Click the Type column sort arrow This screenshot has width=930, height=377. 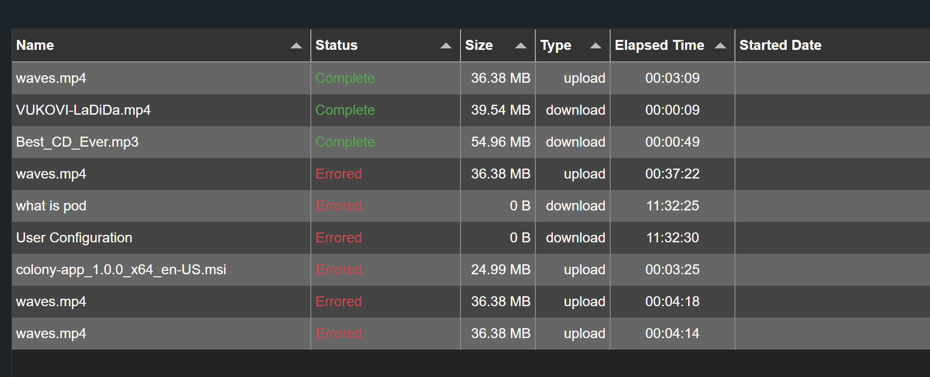click(x=596, y=45)
